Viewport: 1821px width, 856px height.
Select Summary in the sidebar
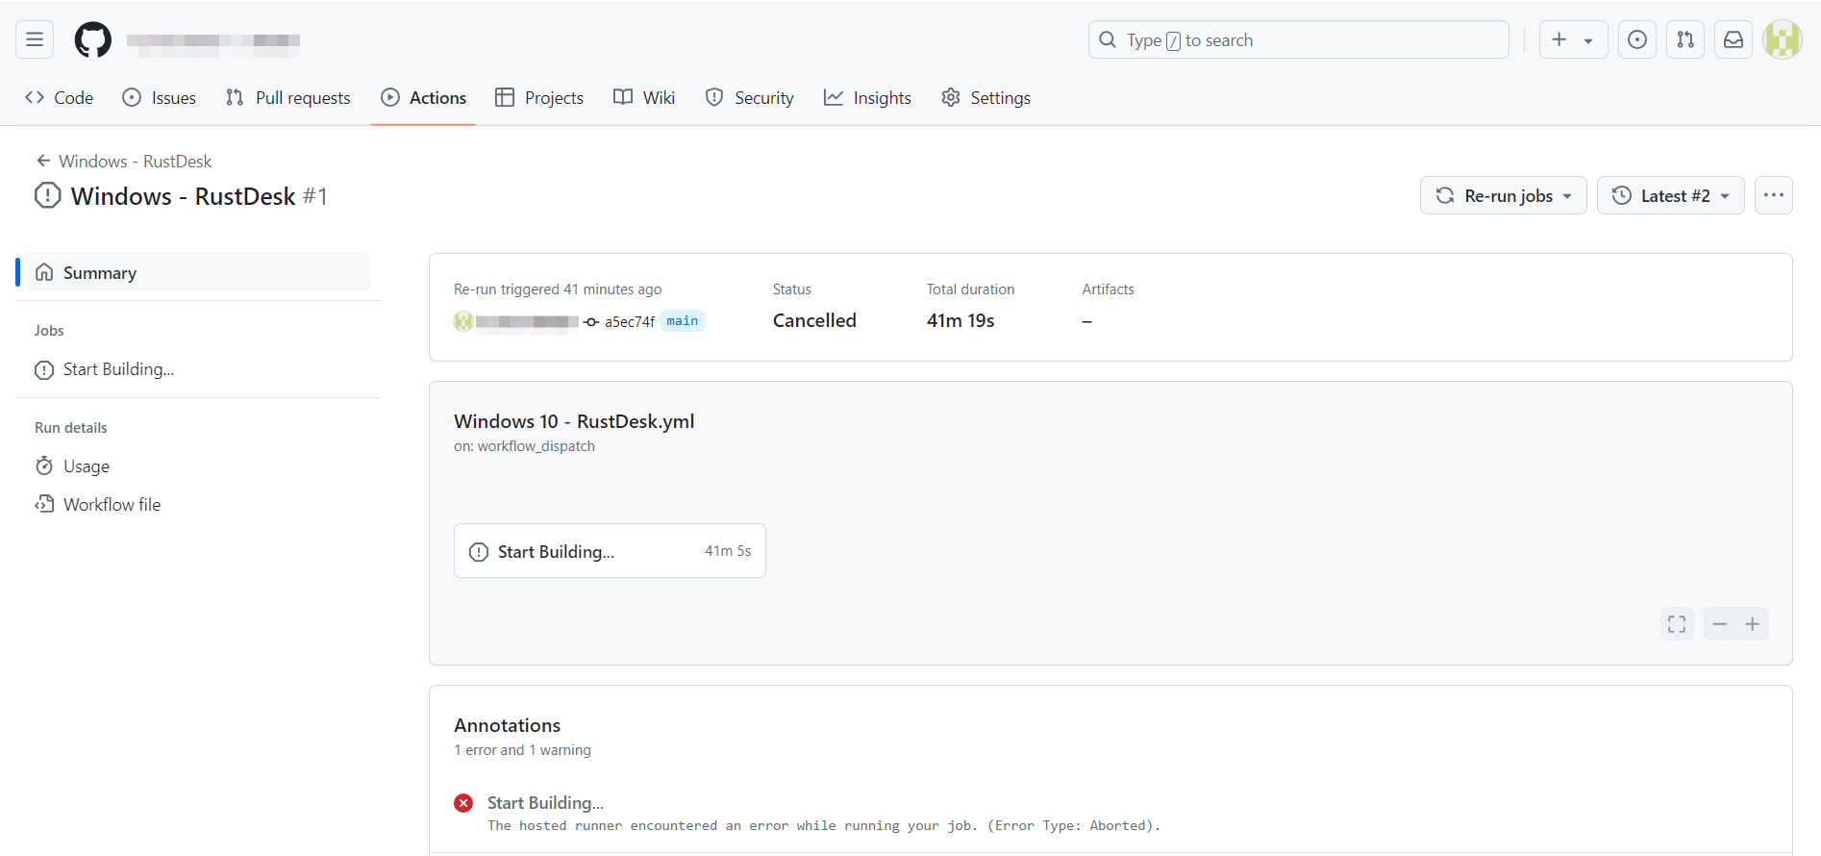tap(197, 272)
